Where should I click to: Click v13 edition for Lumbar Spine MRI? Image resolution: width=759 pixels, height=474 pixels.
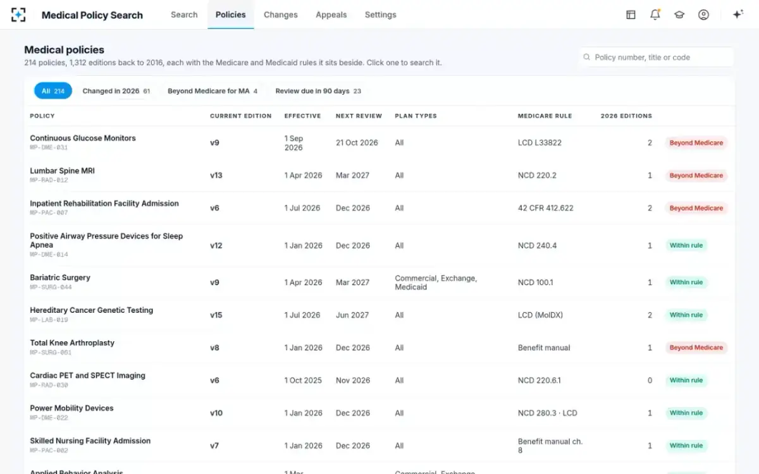point(216,176)
